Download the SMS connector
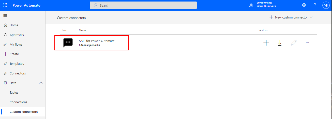This screenshot has width=332, height=119. 280,43
